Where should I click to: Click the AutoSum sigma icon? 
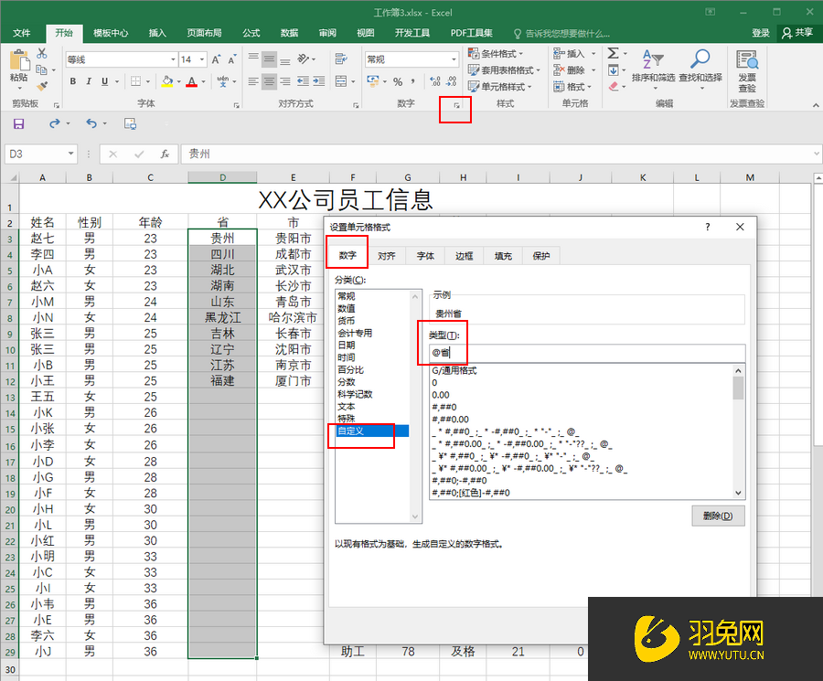(x=613, y=53)
